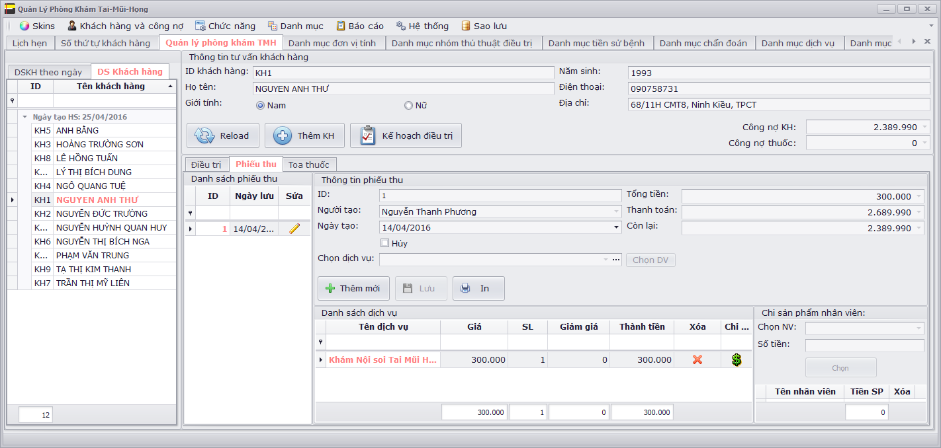Open the Skins color wheel menu
Screen dimensions: 941x448
pyautogui.click(x=37, y=26)
